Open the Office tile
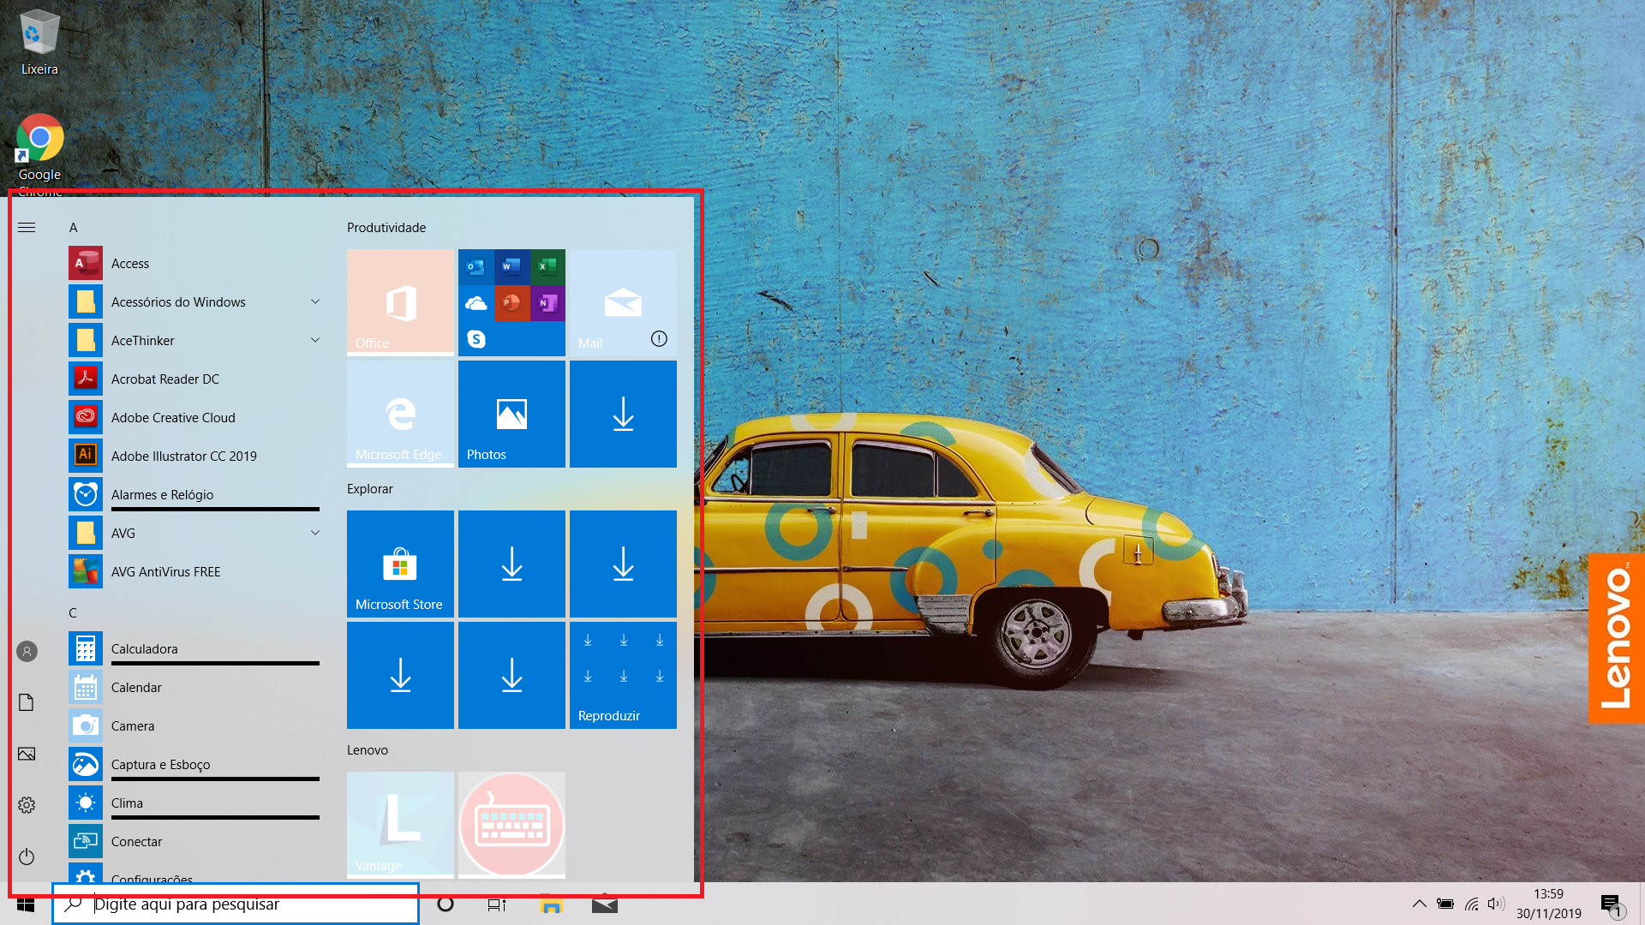The width and height of the screenshot is (1645, 925). point(400,302)
